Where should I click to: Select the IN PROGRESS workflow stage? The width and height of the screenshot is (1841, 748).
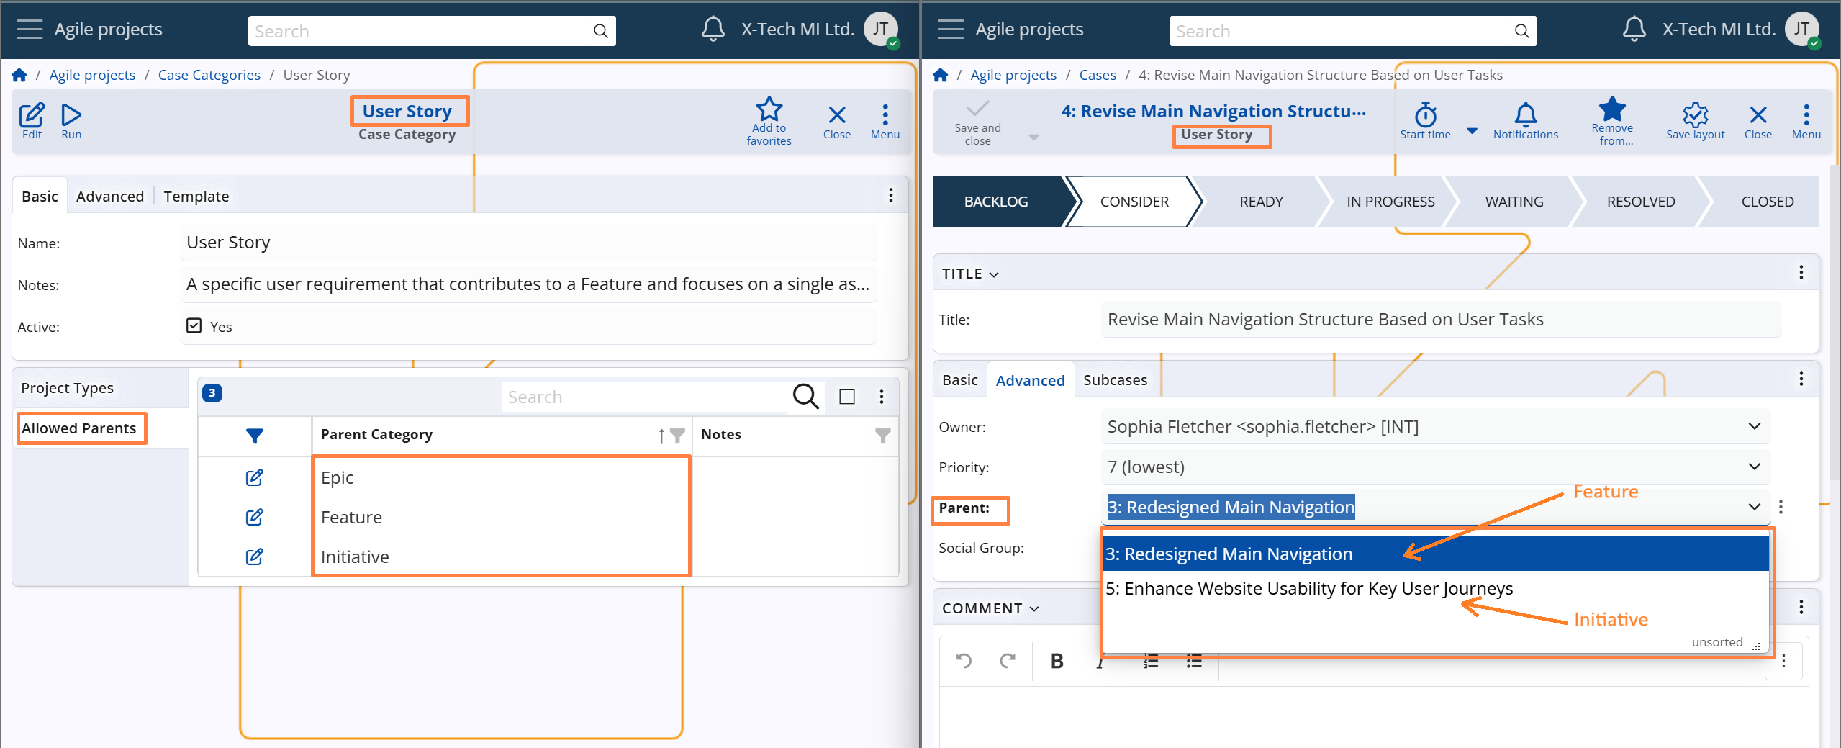point(1390,202)
